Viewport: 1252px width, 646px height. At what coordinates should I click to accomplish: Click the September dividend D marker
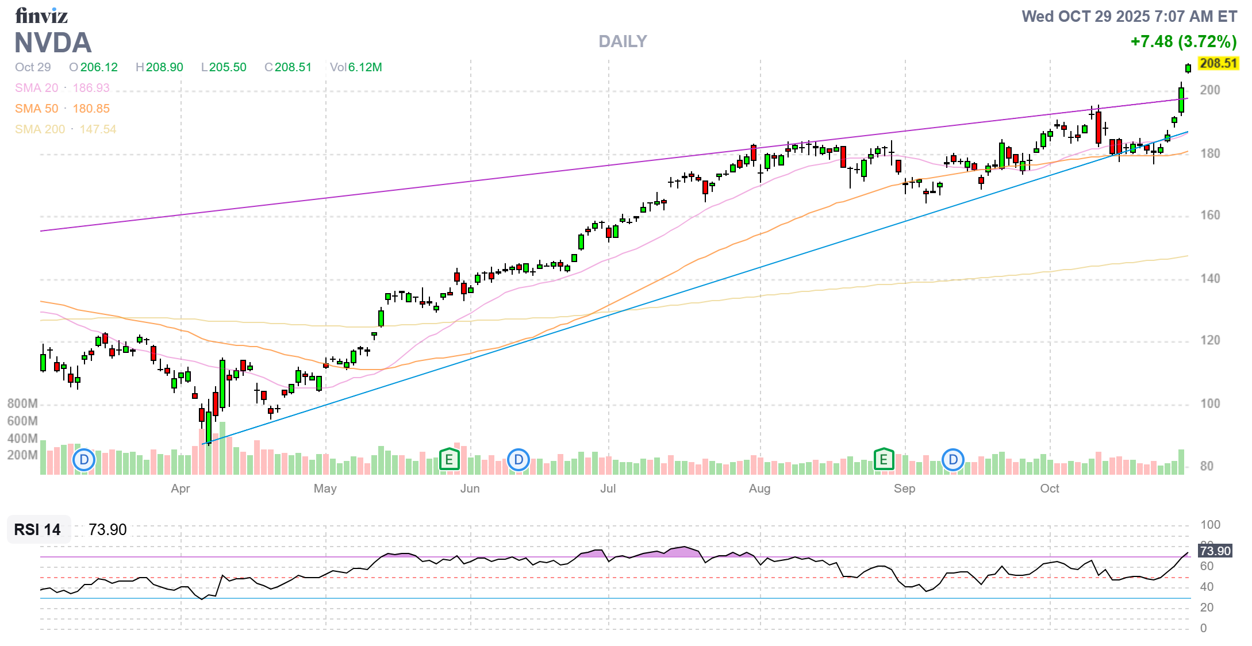953,460
